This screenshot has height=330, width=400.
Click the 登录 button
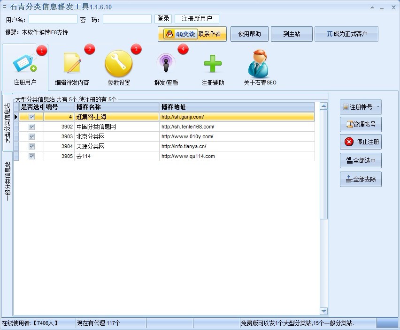coord(163,19)
